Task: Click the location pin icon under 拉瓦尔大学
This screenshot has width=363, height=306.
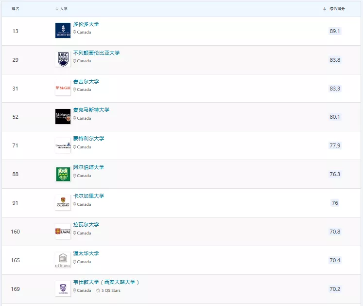Action: (x=74, y=233)
